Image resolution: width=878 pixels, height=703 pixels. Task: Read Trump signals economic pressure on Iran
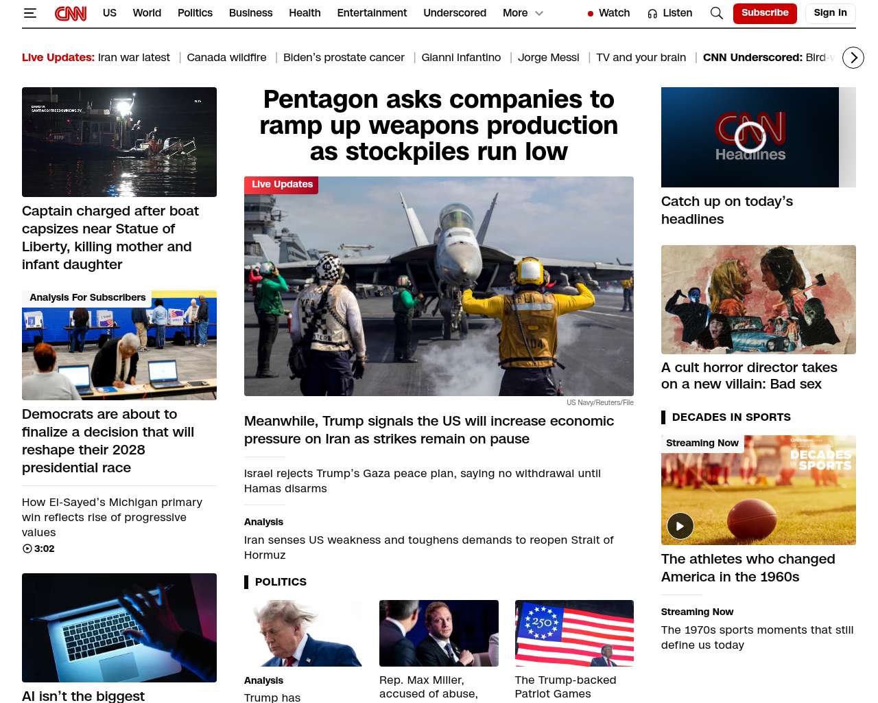(x=429, y=430)
